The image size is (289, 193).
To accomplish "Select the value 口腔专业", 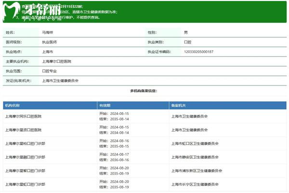I will click(50, 71).
